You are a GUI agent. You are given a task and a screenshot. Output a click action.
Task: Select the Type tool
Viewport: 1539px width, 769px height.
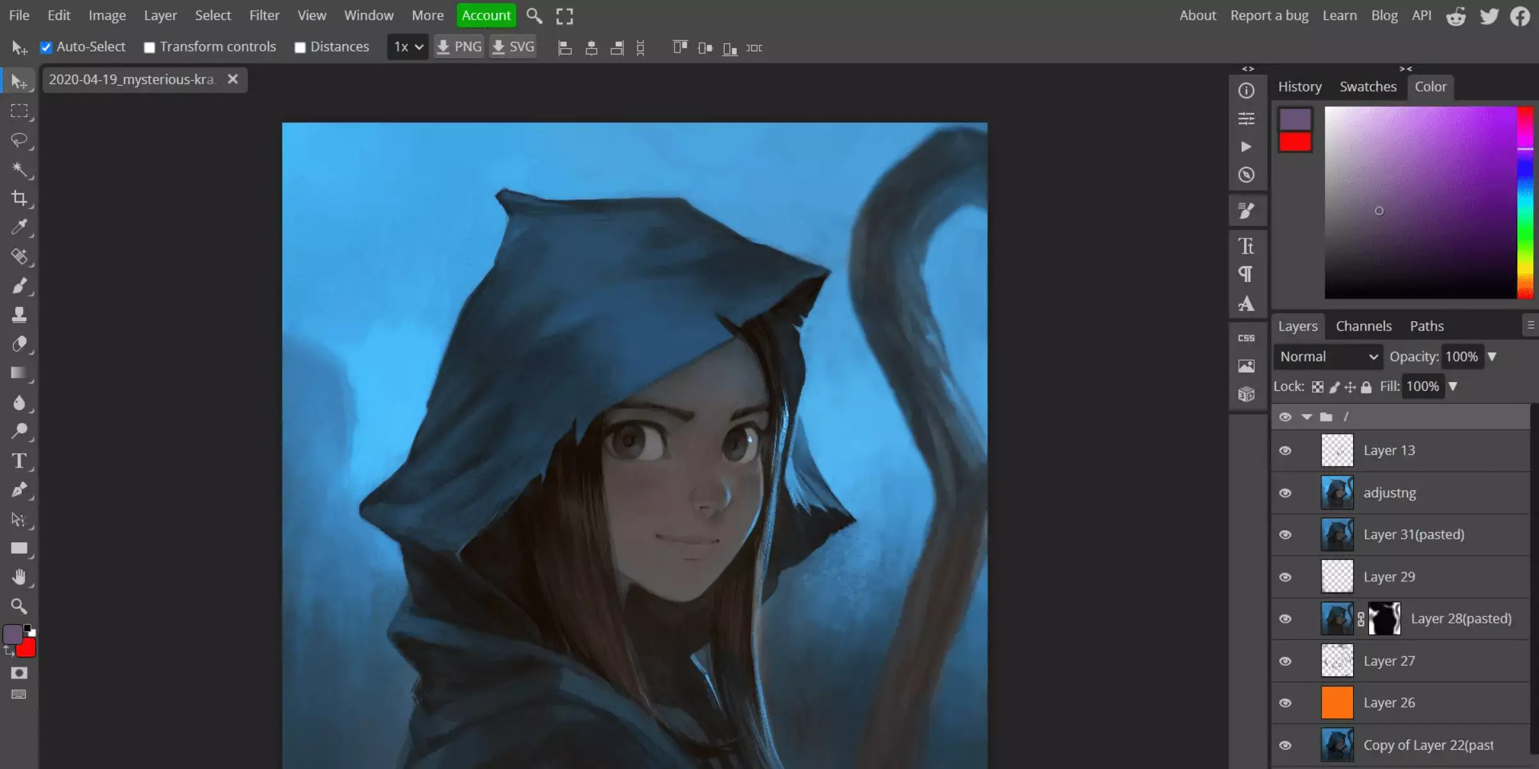pos(19,461)
